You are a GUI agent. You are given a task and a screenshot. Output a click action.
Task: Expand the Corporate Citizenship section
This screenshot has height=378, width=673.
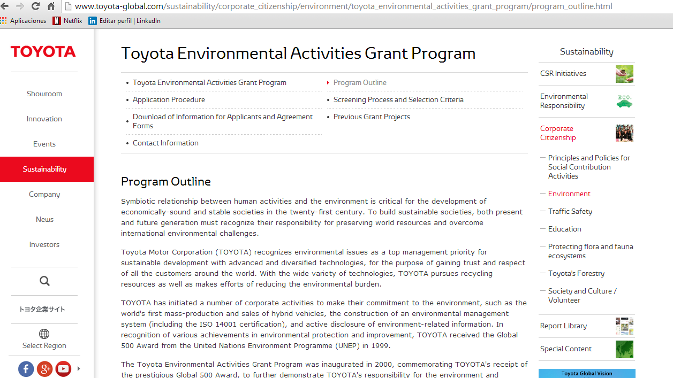558,133
